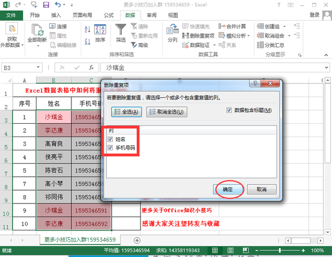The image size is (332, 257).
Task: Click 合并计算 (Consolidate)
Action: pos(232,26)
